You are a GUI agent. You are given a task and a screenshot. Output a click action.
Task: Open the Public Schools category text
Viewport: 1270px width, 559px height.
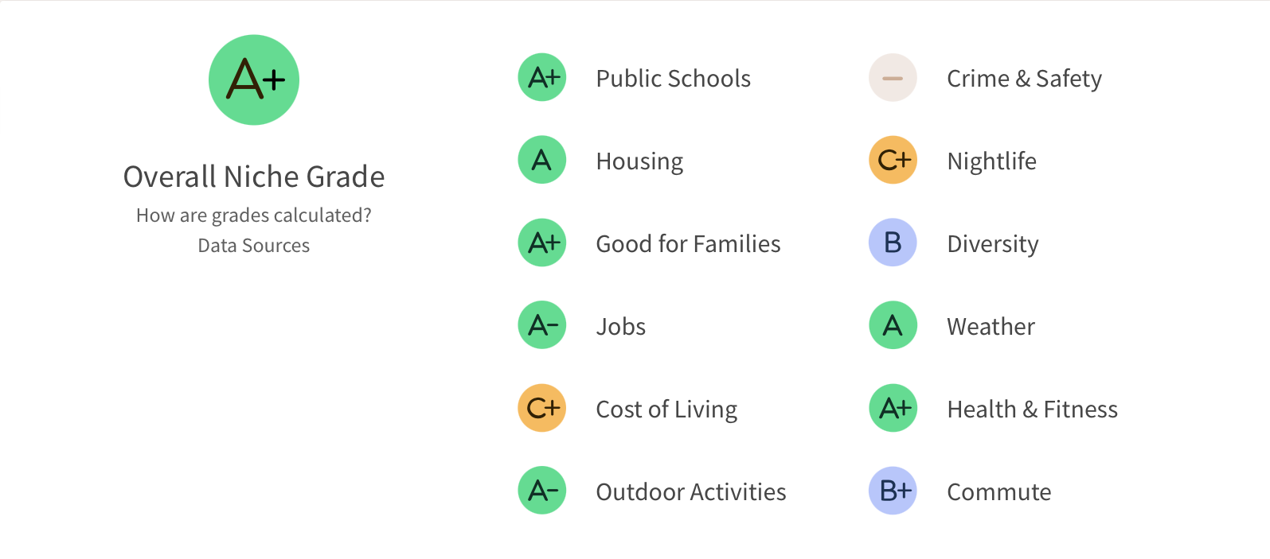pyautogui.click(x=673, y=79)
